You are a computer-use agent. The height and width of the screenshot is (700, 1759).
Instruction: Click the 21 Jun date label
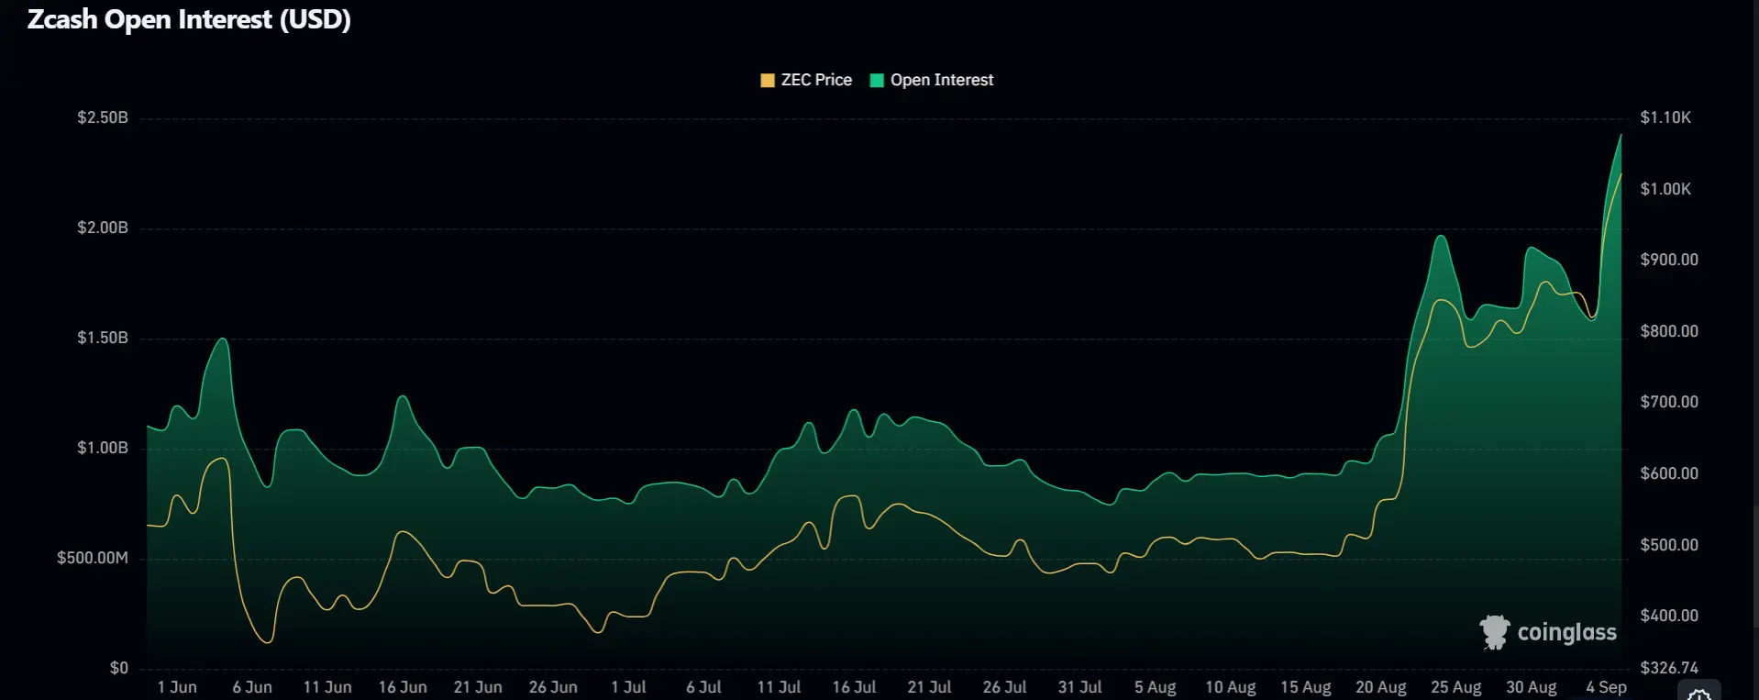pos(478,687)
